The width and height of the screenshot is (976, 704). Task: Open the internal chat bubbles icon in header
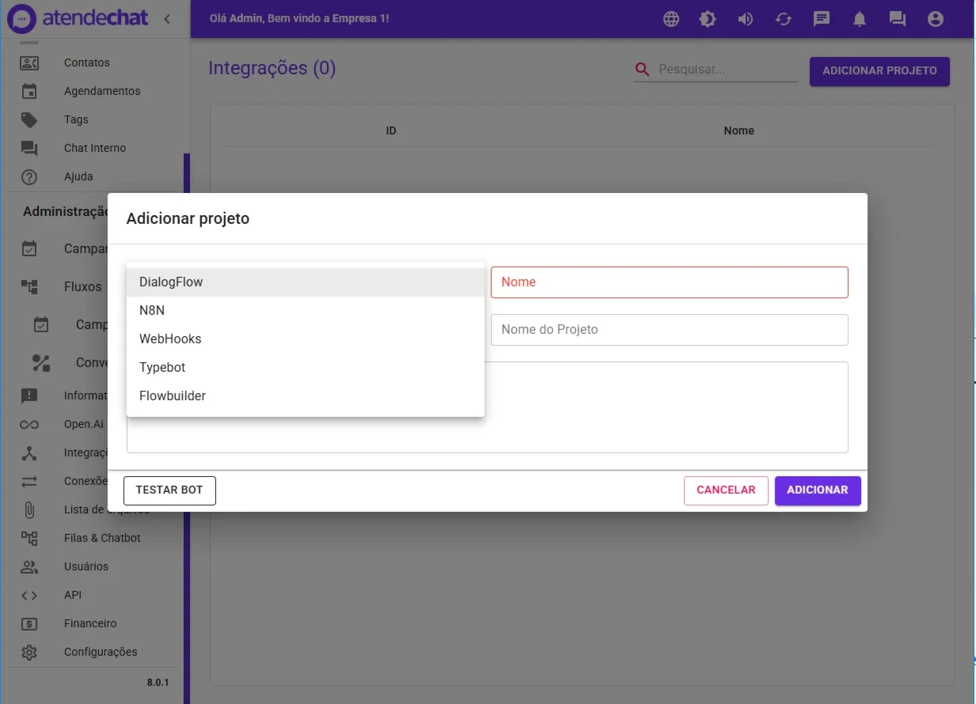(898, 19)
